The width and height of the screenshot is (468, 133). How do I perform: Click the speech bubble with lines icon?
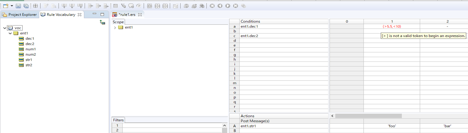click(x=139, y=6)
